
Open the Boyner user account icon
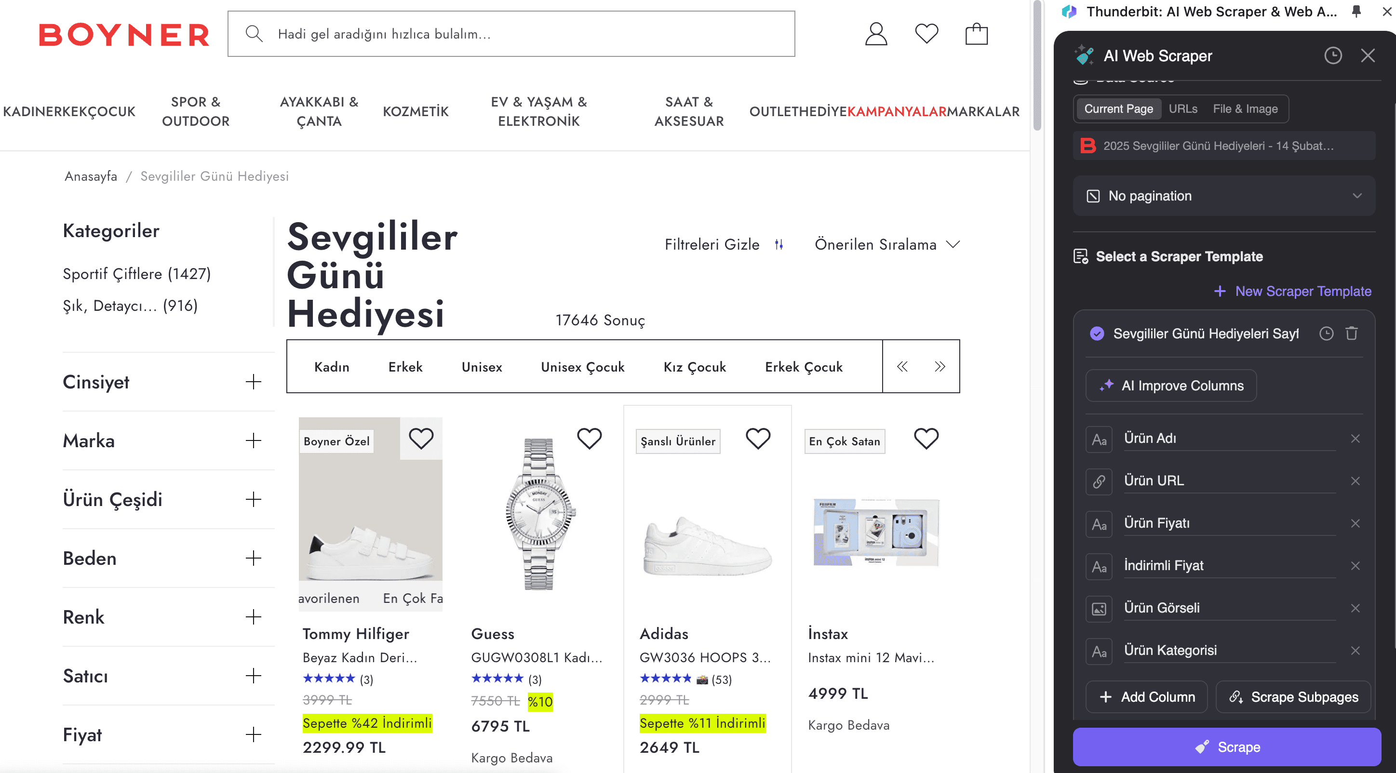[876, 34]
